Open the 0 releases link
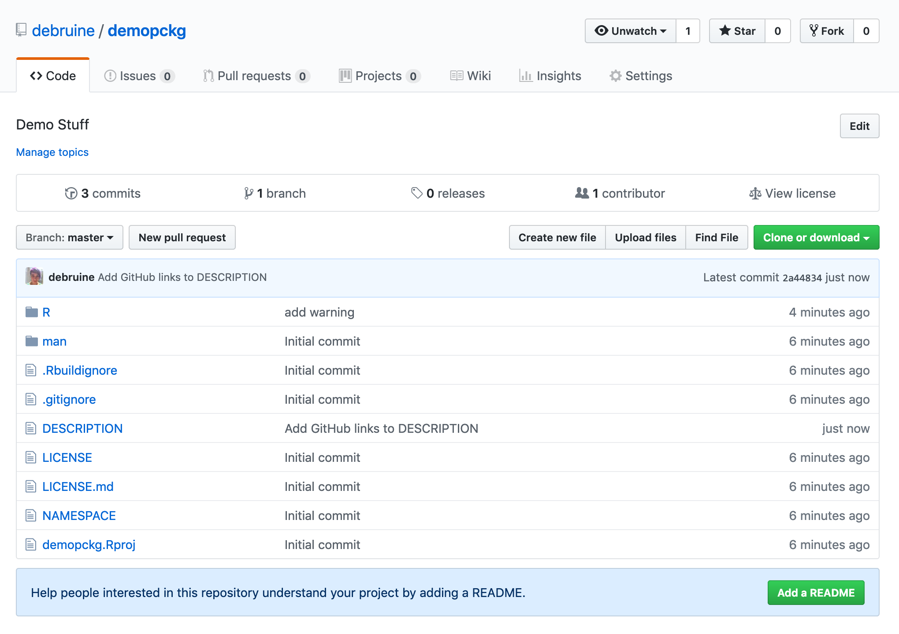Image resolution: width=899 pixels, height=634 pixels. [x=448, y=193]
